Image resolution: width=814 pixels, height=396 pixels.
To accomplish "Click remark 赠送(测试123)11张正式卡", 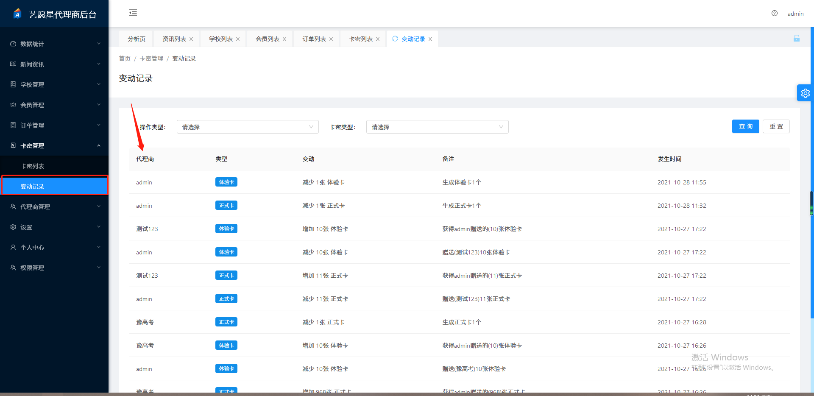I will coord(476,299).
